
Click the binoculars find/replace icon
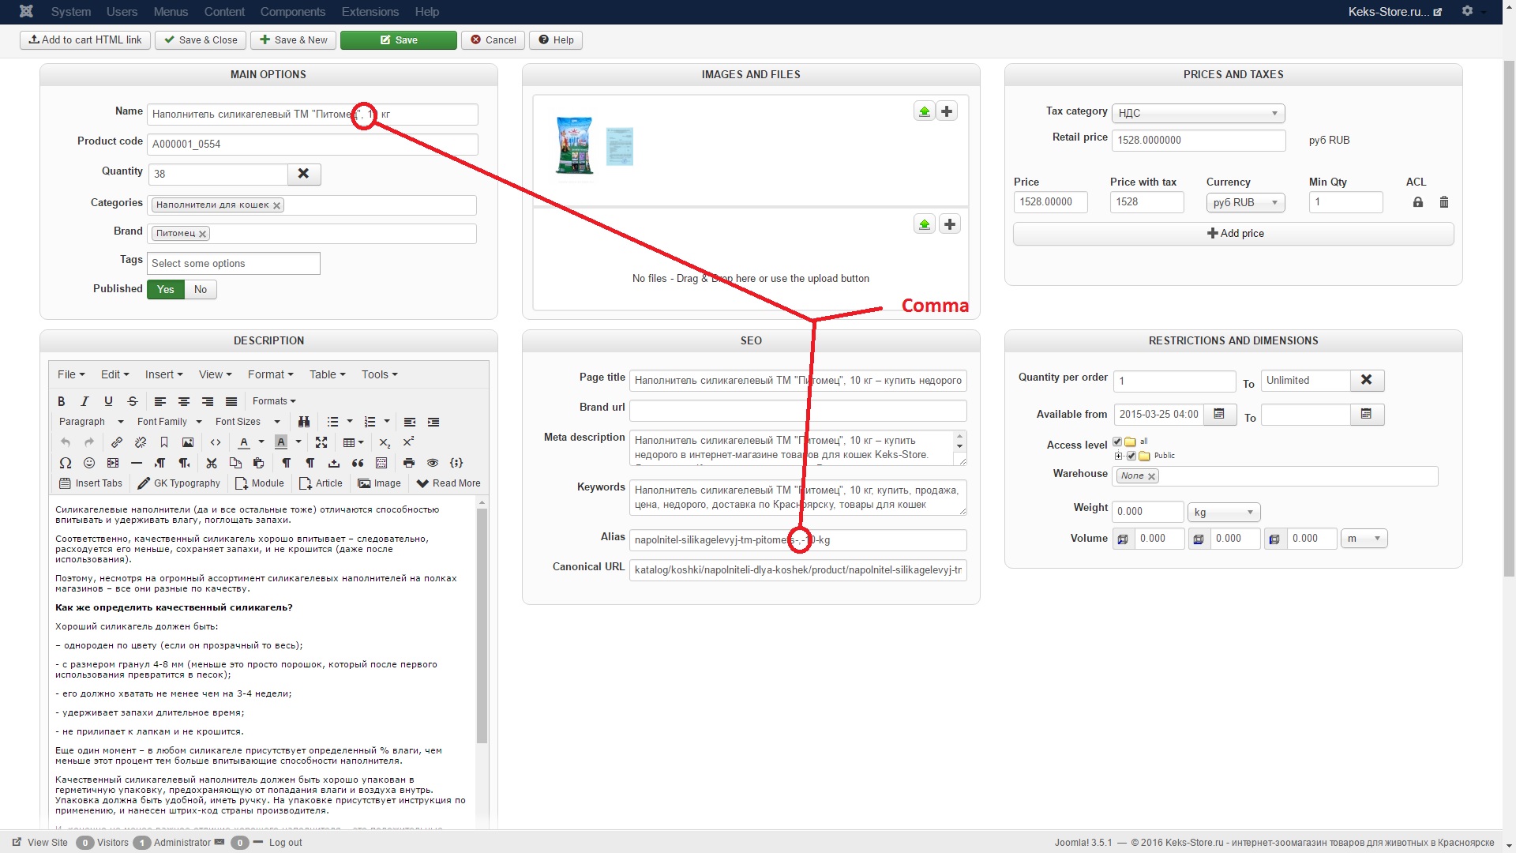point(304,422)
